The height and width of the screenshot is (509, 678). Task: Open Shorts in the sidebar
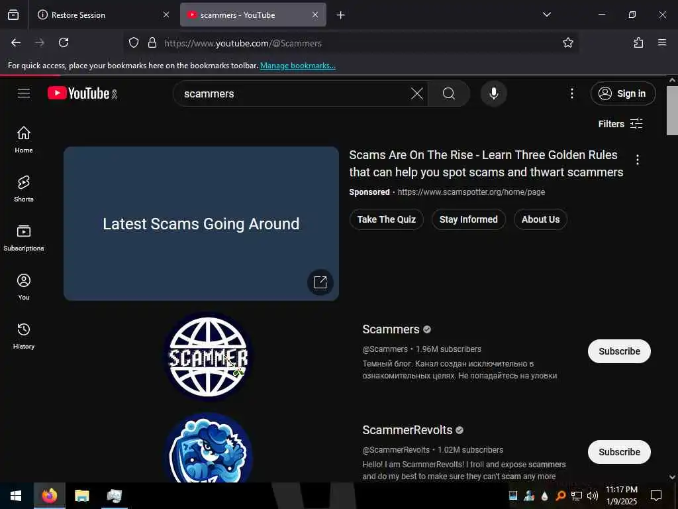point(24,189)
